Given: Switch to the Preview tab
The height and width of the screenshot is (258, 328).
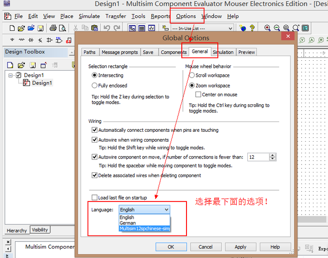Looking at the screenshot, I should (x=246, y=52).
